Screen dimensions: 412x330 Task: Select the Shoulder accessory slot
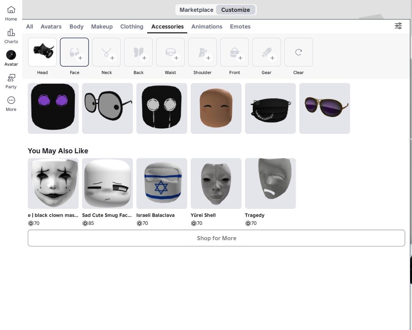(202, 52)
